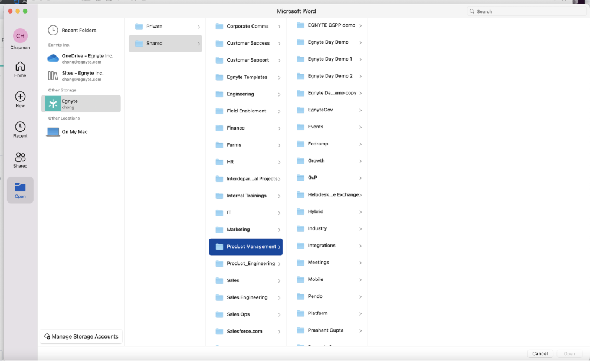Image resolution: width=590 pixels, height=361 pixels.
Task: Expand the Private folder chevron
Action: pos(199,27)
